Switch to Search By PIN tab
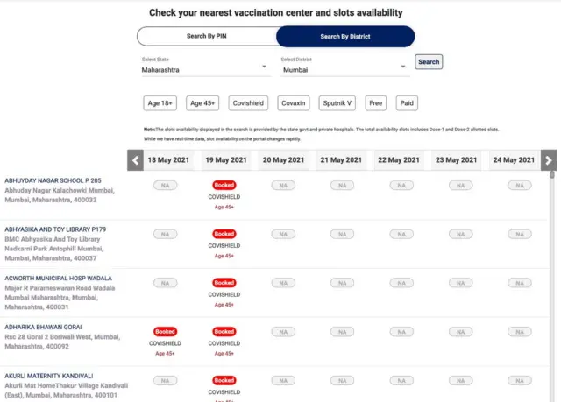The height and width of the screenshot is (402, 561). (206, 36)
